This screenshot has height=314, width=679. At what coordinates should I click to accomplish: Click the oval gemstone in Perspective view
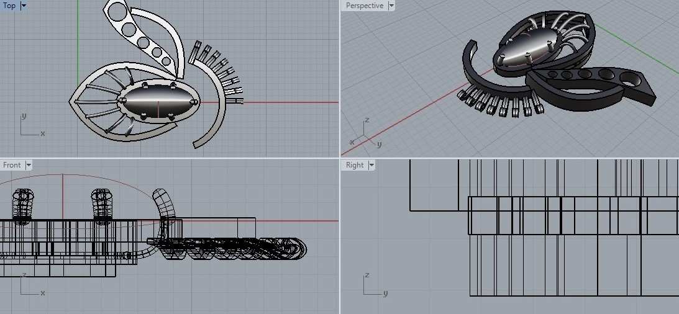527,47
